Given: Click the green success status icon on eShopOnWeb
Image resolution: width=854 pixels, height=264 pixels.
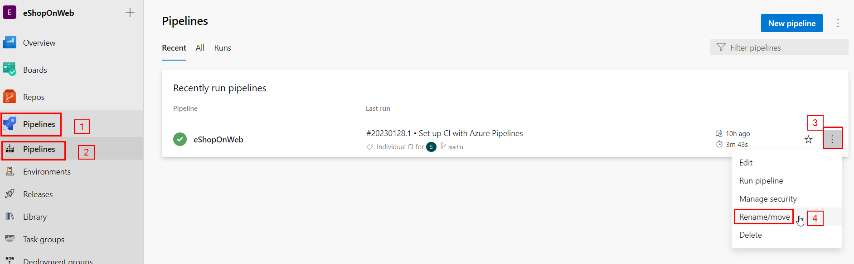Looking at the screenshot, I should click(180, 139).
